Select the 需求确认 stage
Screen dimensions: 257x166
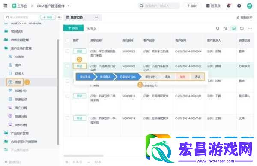click(105, 77)
